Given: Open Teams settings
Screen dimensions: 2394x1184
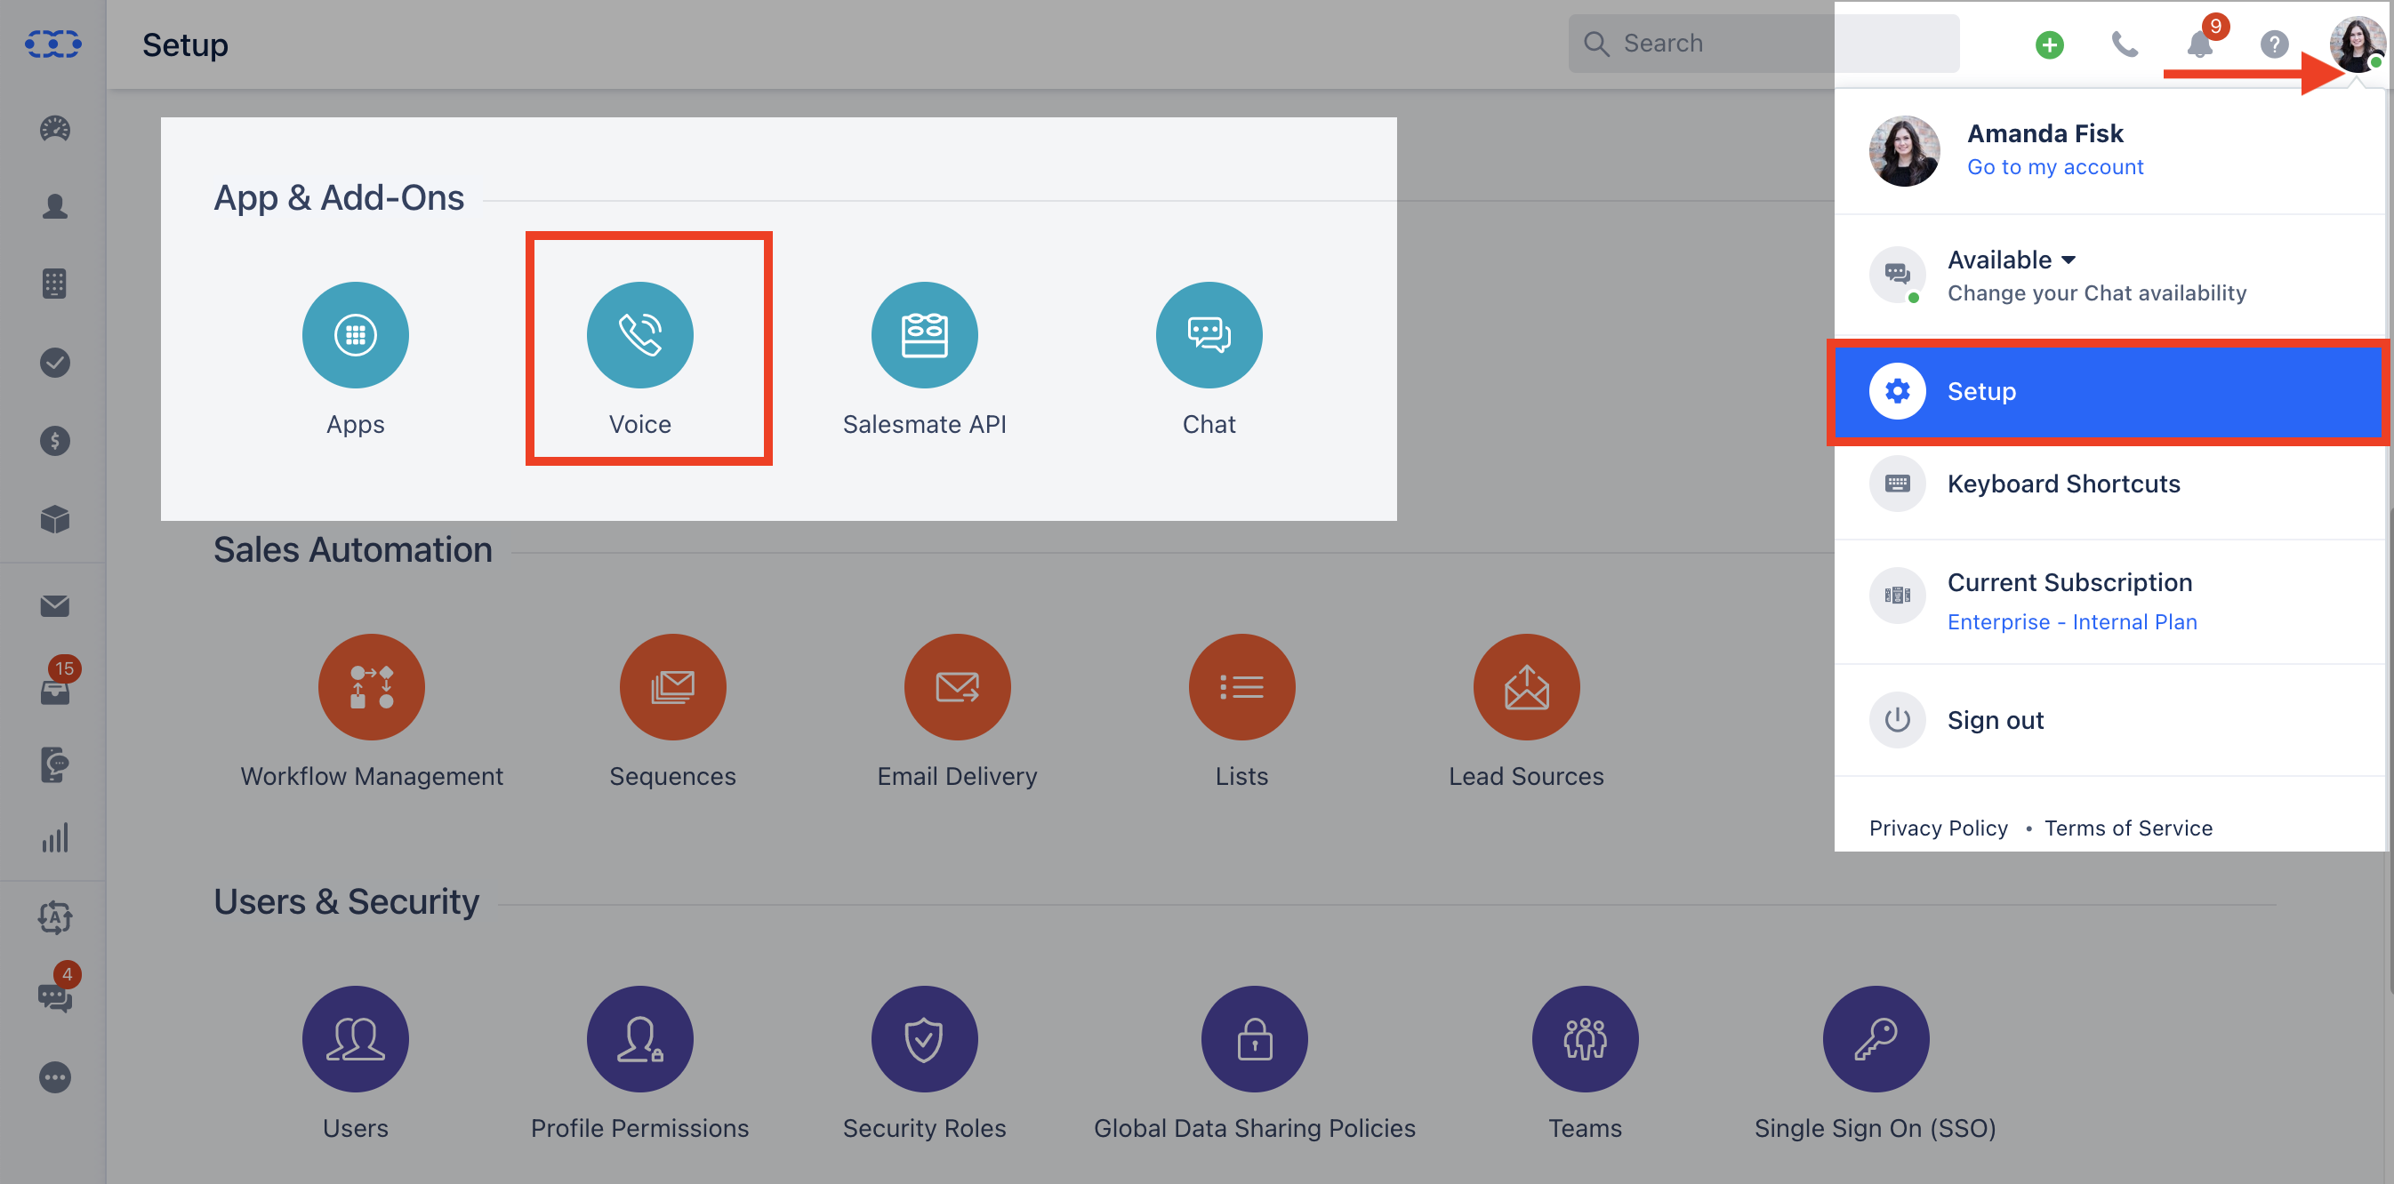Looking at the screenshot, I should (1585, 1039).
